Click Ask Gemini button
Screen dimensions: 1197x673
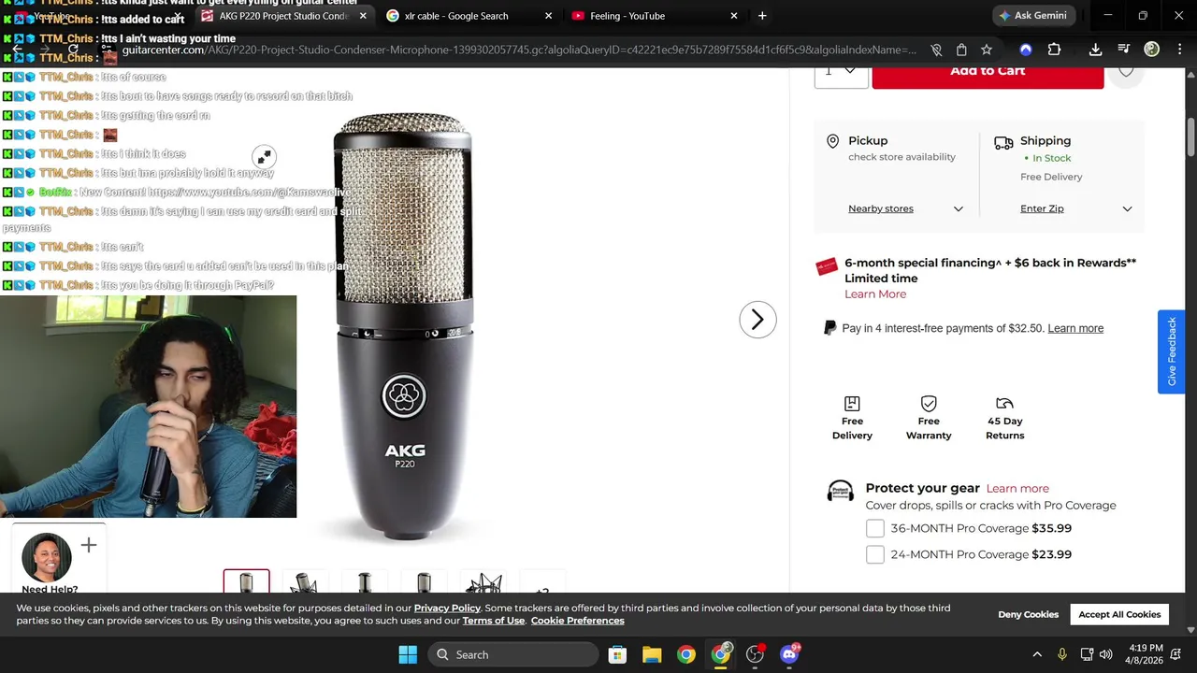(1032, 16)
